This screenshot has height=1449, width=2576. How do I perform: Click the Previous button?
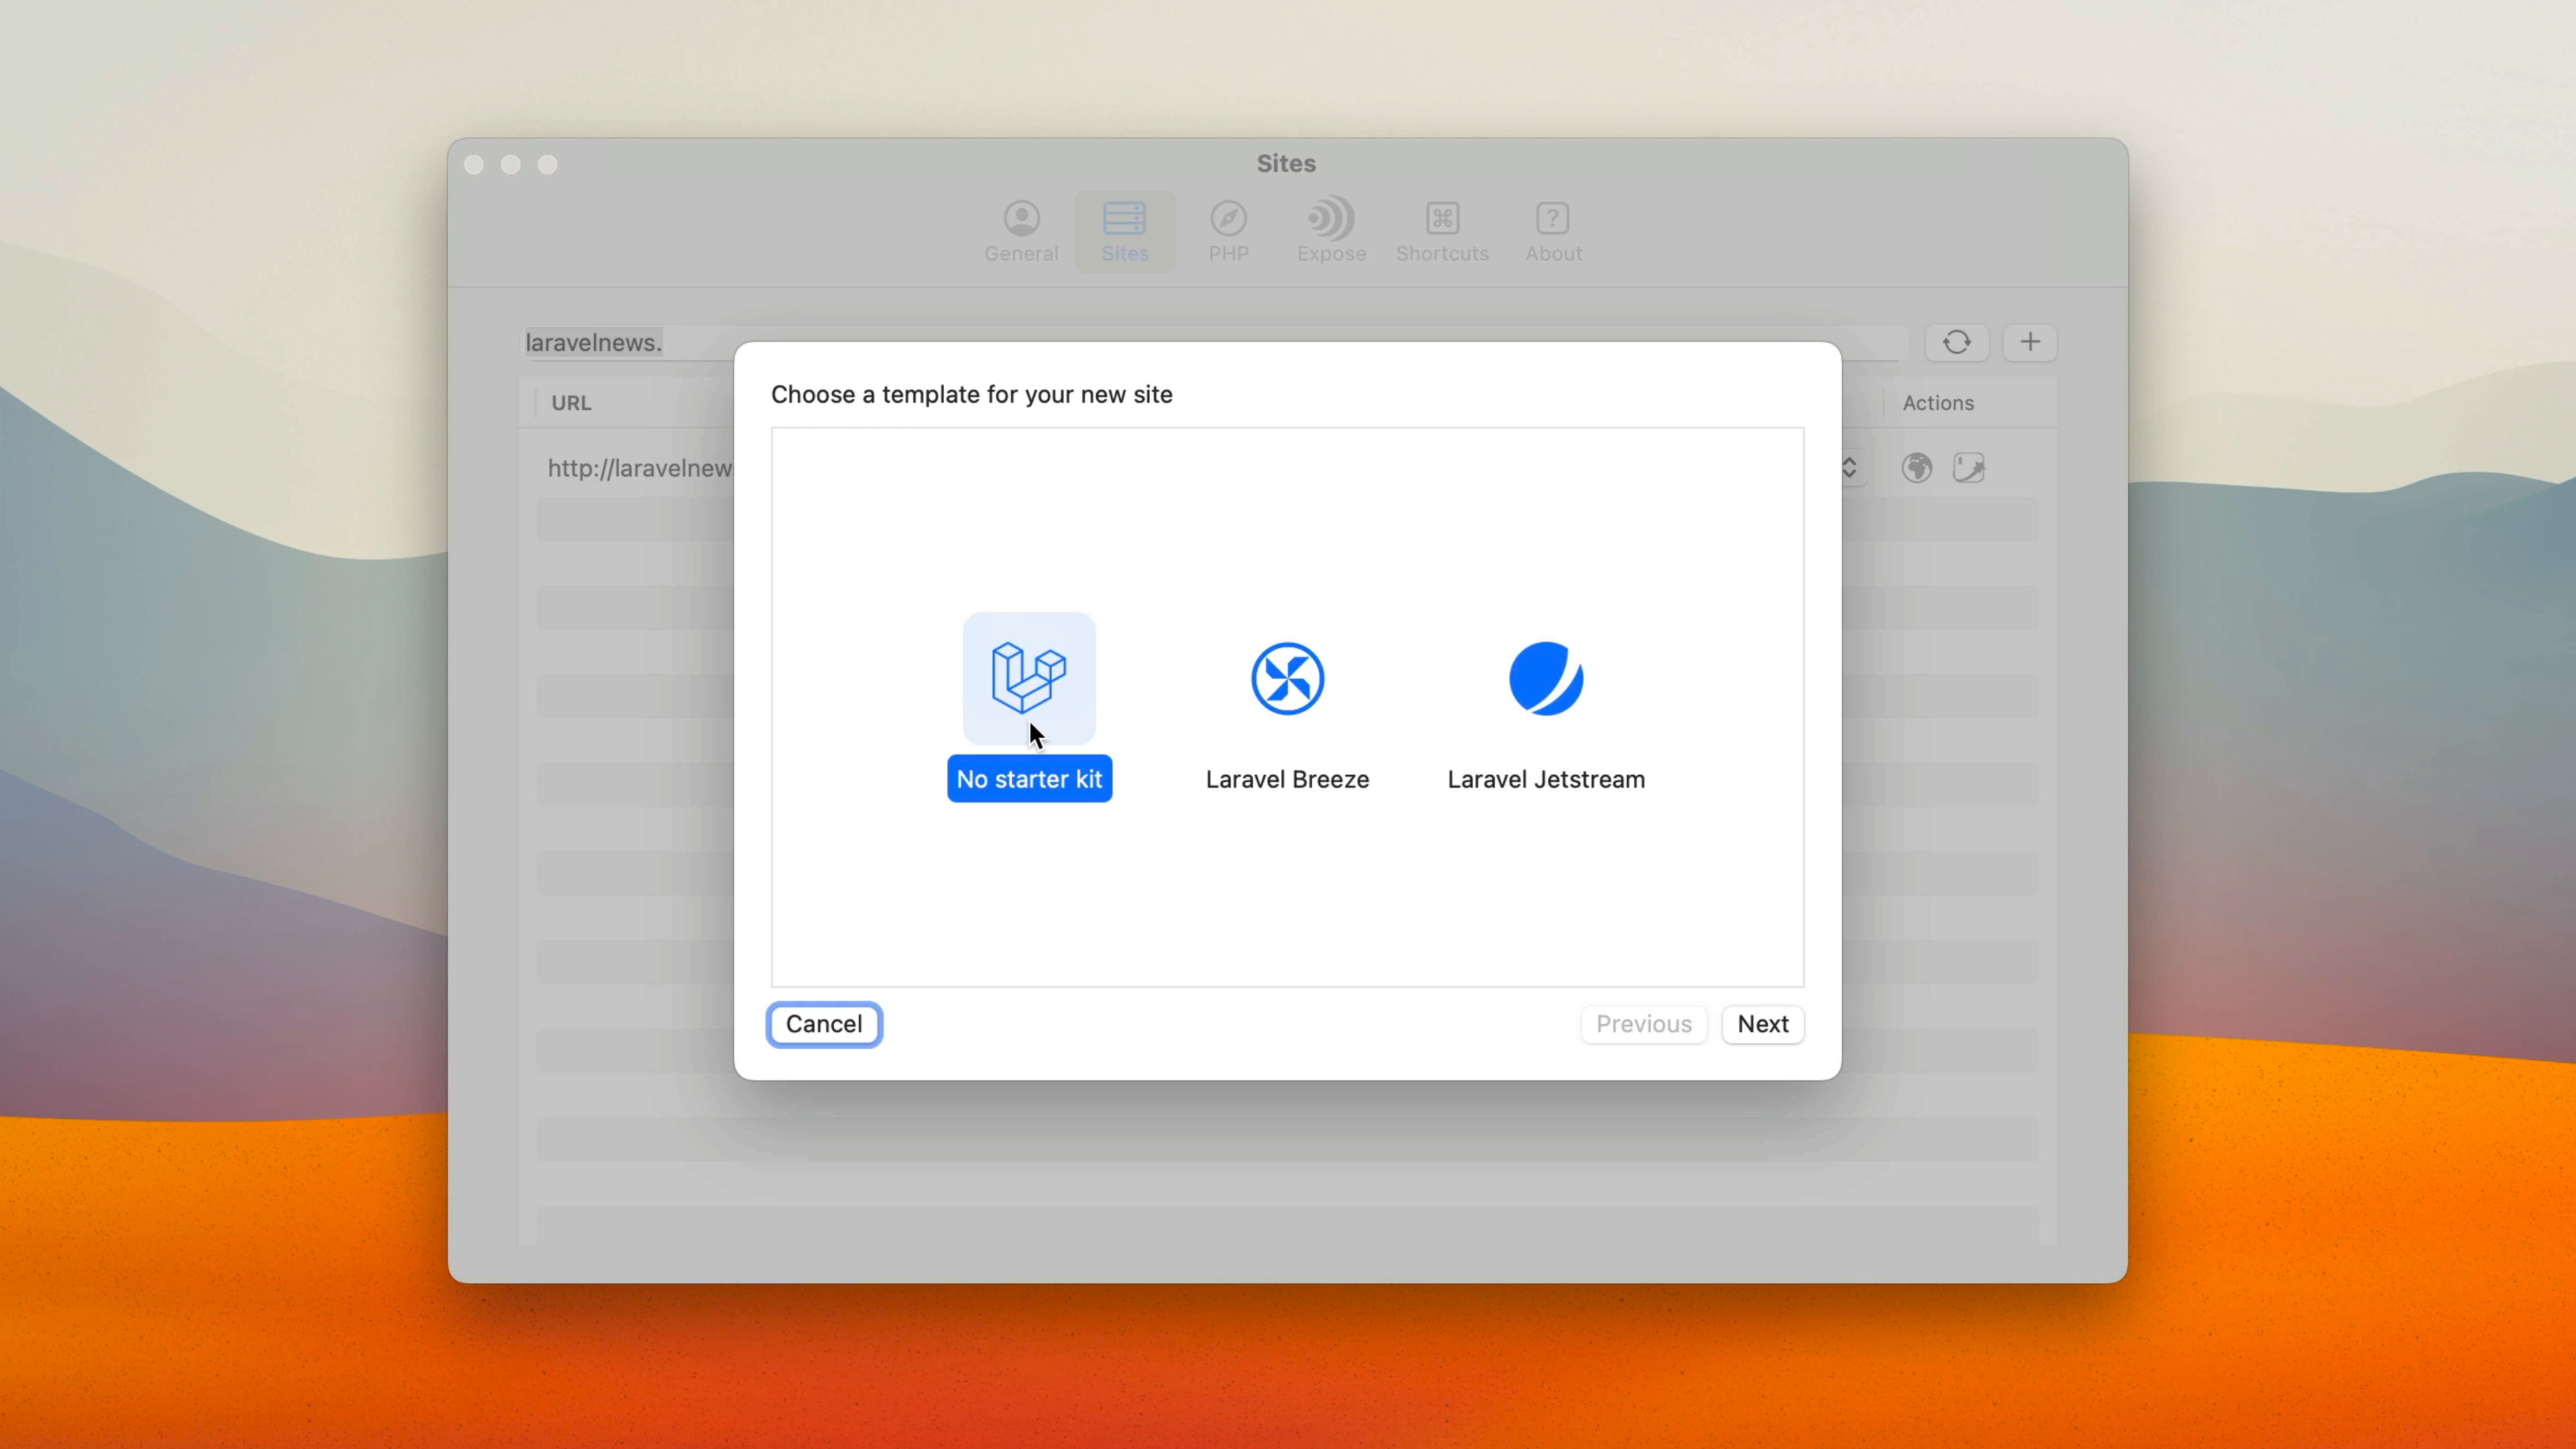point(1643,1024)
